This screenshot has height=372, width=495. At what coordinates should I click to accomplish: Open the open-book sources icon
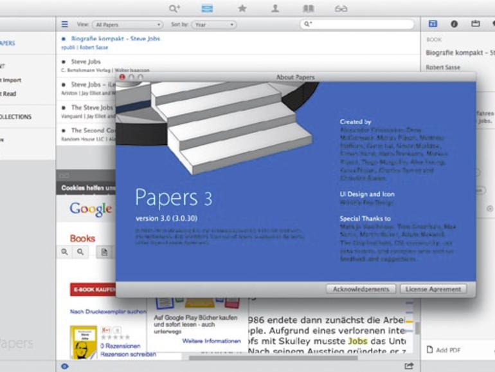click(x=309, y=8)
